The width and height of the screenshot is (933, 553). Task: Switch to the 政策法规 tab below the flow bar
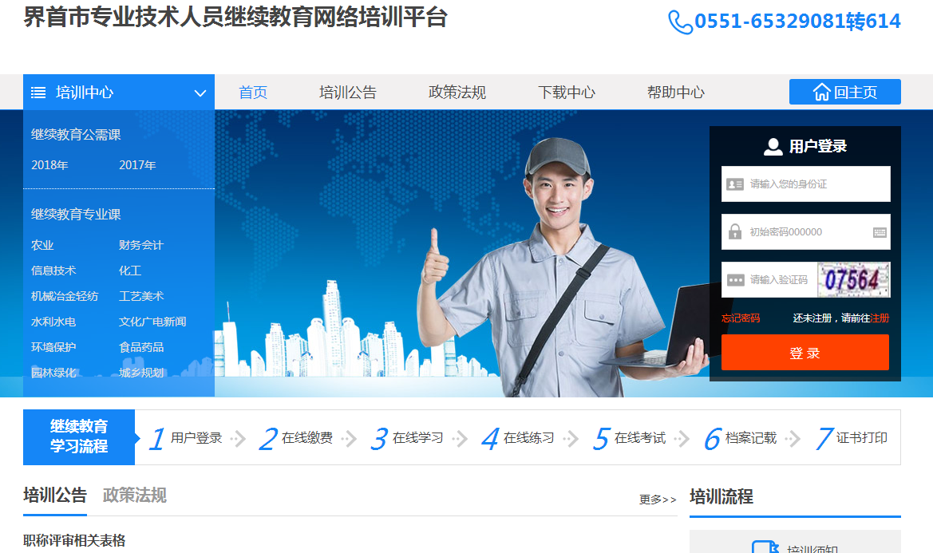click(134, 496)
